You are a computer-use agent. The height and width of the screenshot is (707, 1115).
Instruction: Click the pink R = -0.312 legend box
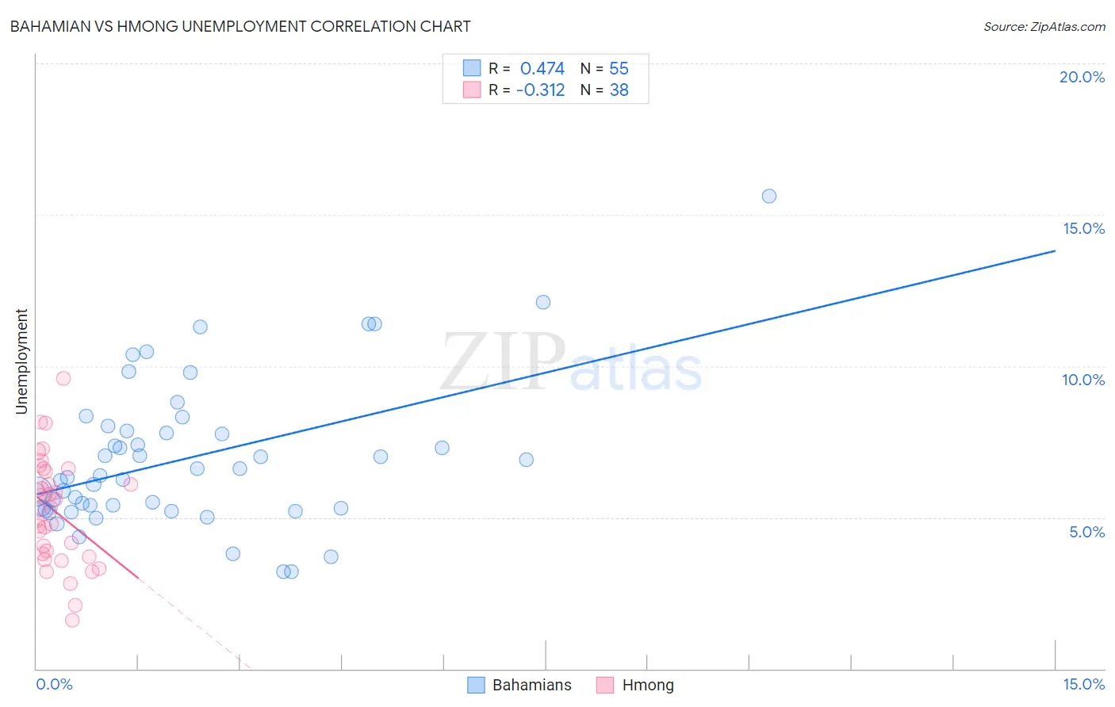tap(472, 90)
